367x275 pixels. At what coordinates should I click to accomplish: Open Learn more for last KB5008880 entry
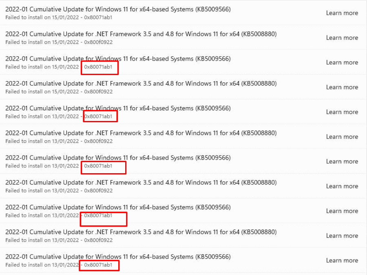pyautogui.click(x=342, y=236)
